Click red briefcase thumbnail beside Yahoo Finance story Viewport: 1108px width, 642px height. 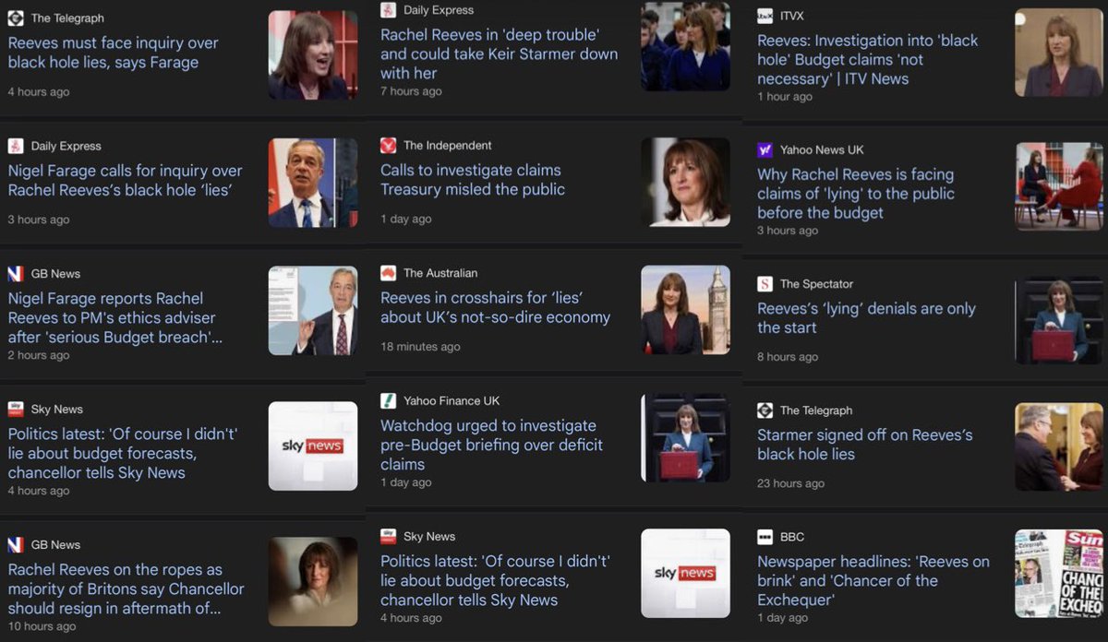[686, 437]
